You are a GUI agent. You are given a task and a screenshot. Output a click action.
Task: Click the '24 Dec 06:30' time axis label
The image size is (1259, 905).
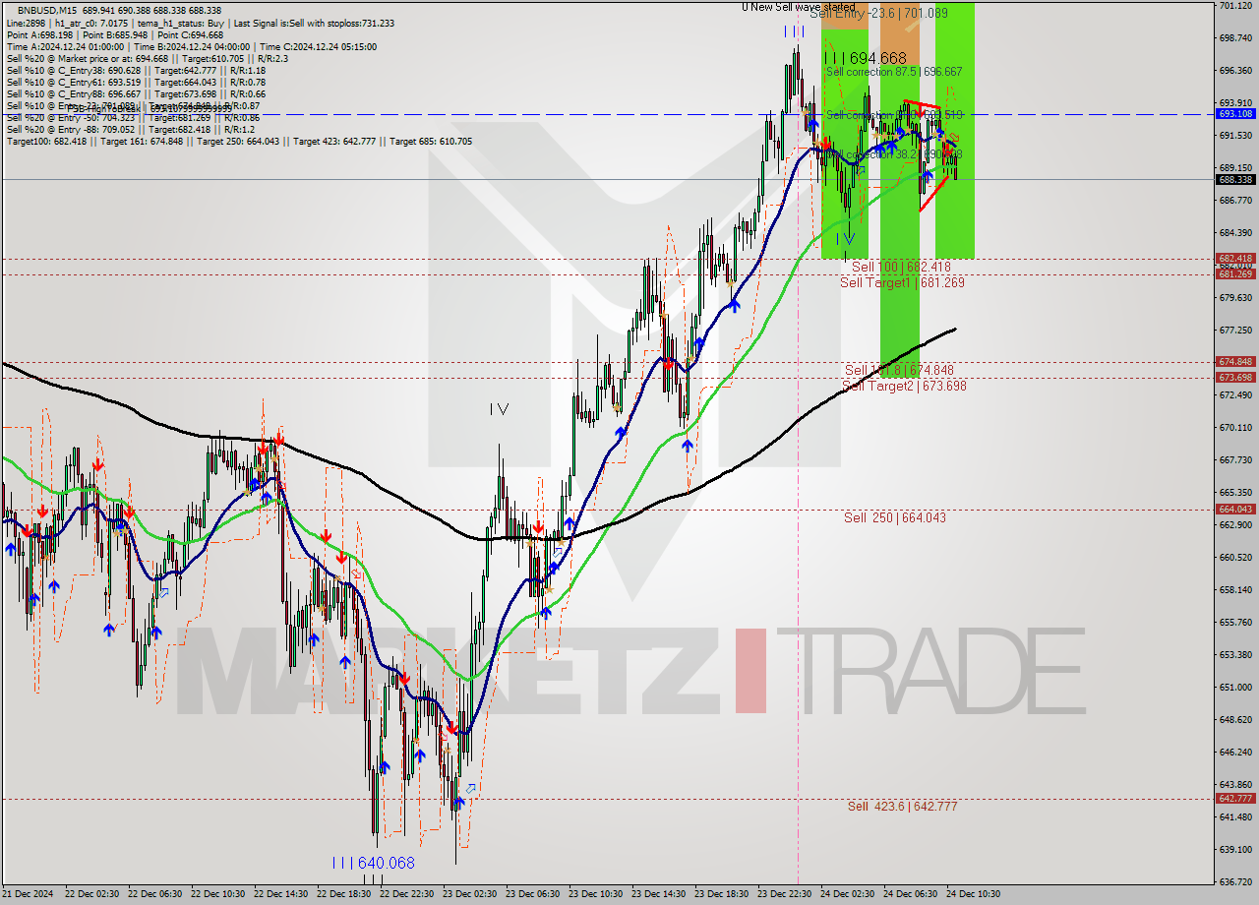point(911,894)
